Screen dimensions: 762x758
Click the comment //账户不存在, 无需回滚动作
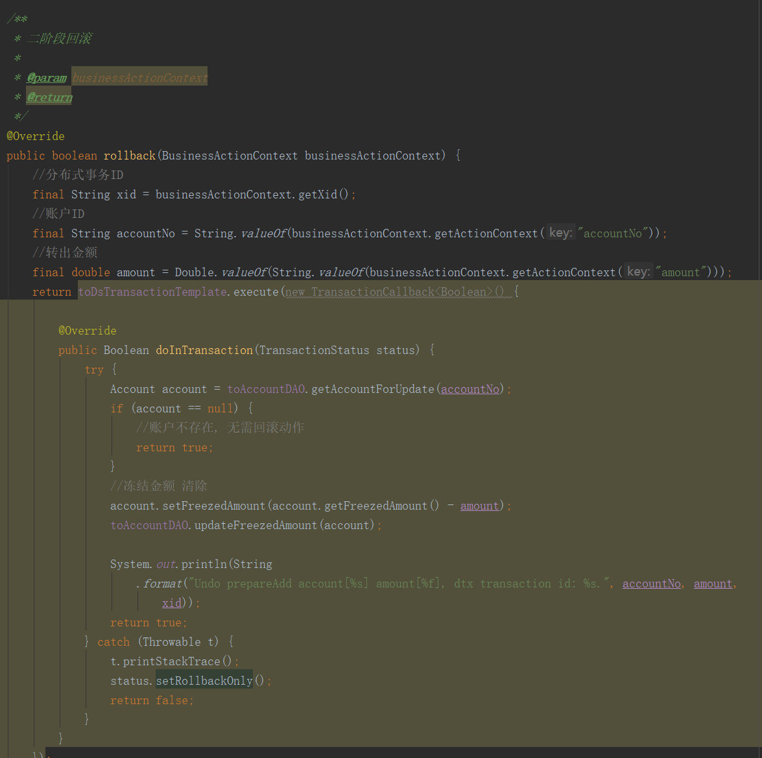coord(220,427)
